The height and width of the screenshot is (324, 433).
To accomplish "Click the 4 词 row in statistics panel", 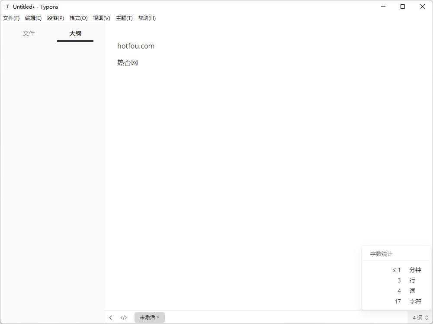I will 407,291.
